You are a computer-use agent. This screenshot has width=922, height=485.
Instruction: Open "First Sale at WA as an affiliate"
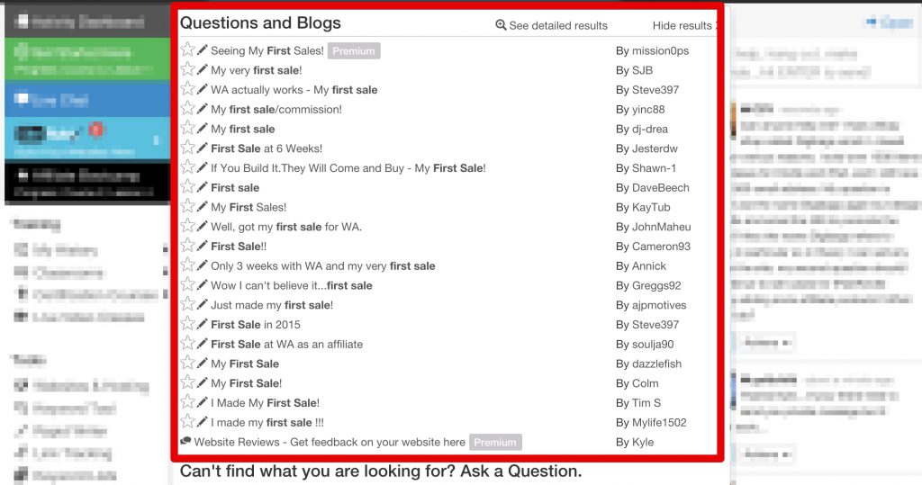point(287,345)
